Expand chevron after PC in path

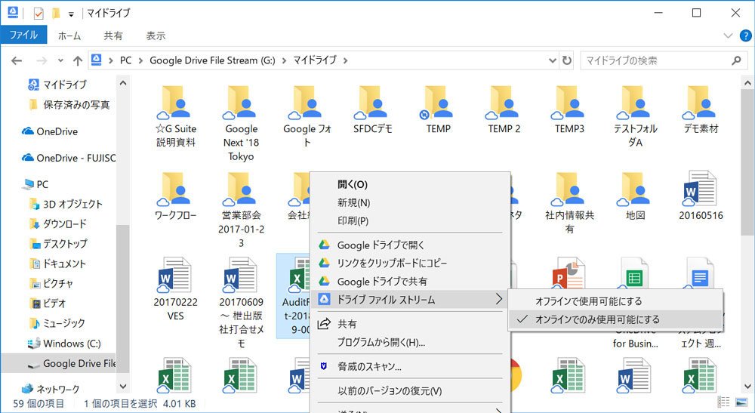tap(140, 60)
